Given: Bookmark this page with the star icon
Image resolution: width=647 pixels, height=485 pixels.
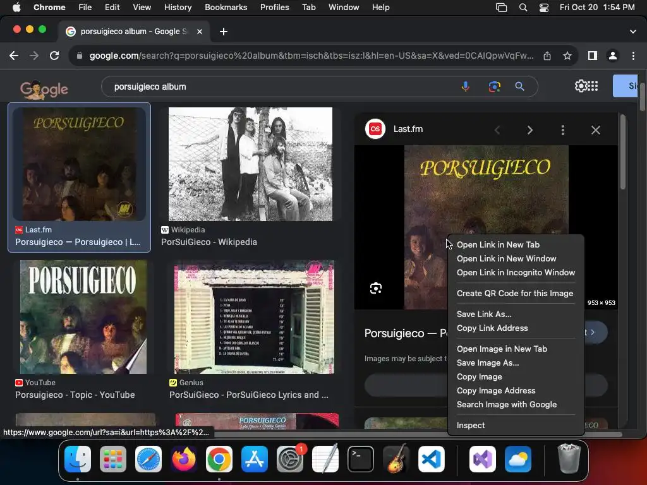Looking at the screenshot, I should (x=567, y=56).
